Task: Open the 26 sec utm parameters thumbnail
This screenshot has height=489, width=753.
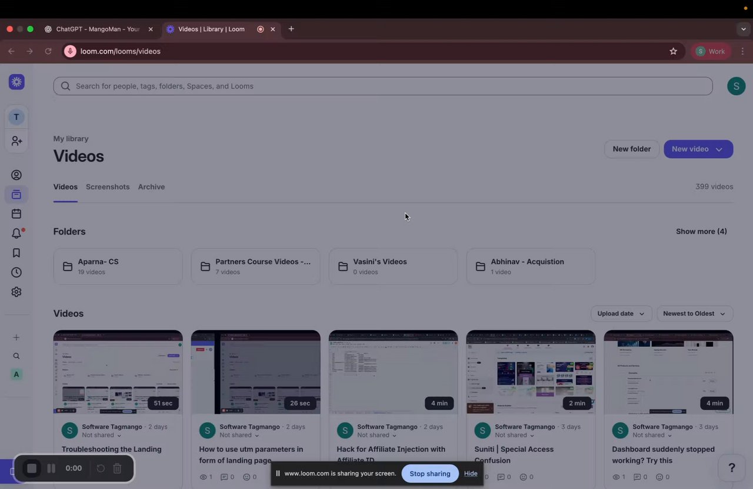Action: 256,372
